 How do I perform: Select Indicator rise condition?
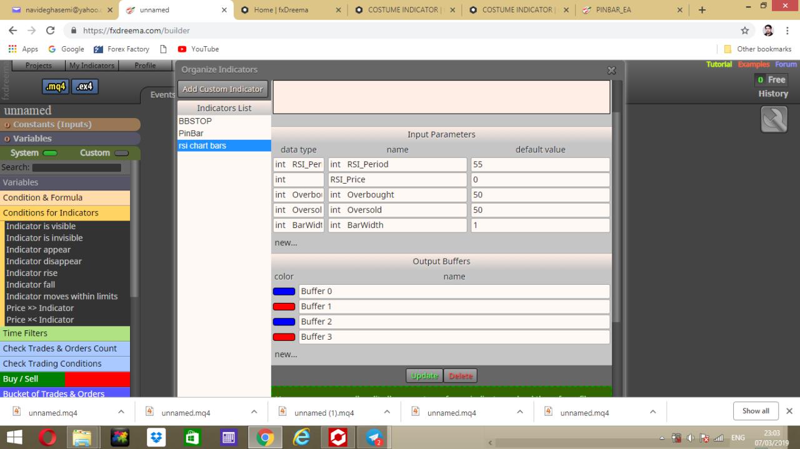(32, 273)
